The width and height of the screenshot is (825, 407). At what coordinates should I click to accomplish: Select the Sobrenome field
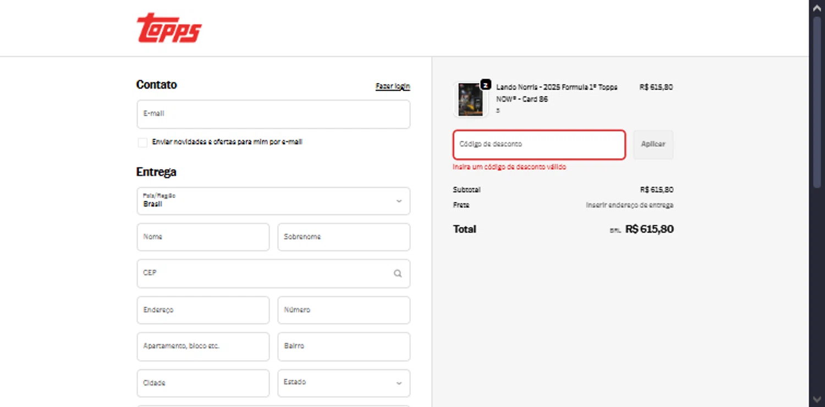344,237
